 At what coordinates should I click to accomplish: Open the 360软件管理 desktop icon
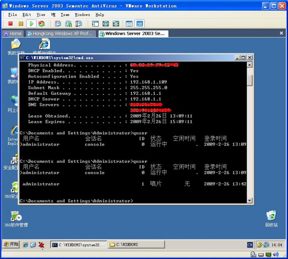point(16,219)
